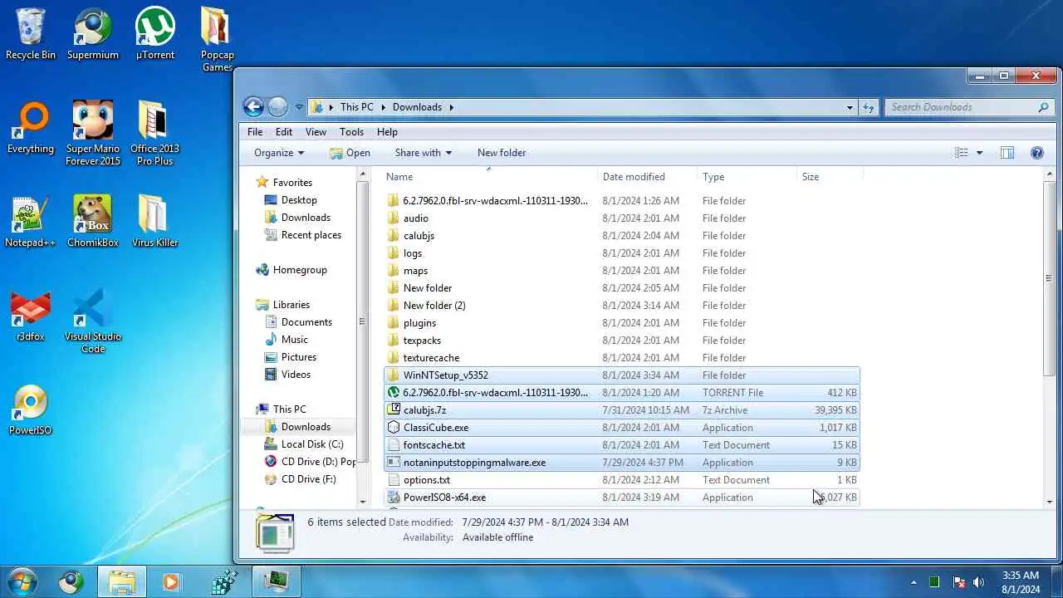Expand the view options dropdown arrow

pos(979,153)
